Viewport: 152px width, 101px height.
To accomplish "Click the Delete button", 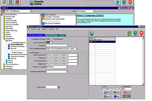I will (127, 92).
